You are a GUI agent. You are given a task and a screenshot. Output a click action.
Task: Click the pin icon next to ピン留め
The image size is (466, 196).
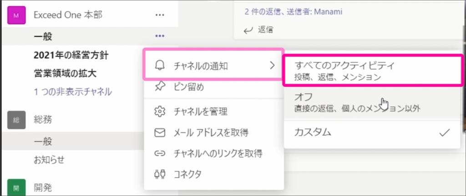coord(160,87)
